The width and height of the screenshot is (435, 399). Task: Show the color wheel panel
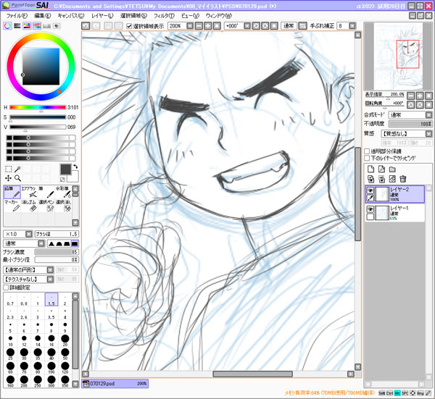point(7,26)
